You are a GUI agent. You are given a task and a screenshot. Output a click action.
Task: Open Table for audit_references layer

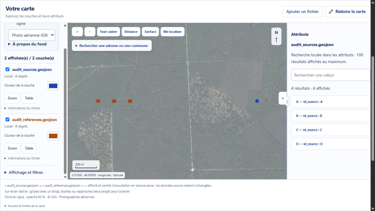[29, 148]
